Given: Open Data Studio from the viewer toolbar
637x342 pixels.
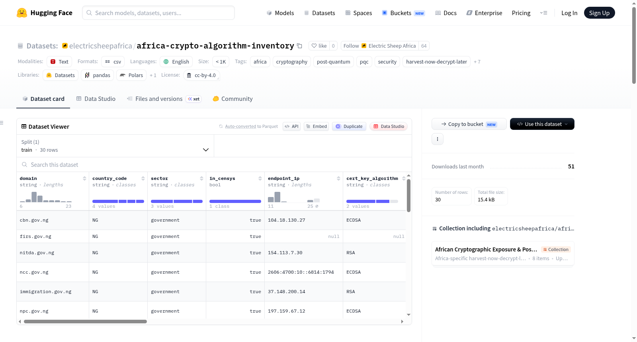Looking at the screenshot, I should coord(389,126).
